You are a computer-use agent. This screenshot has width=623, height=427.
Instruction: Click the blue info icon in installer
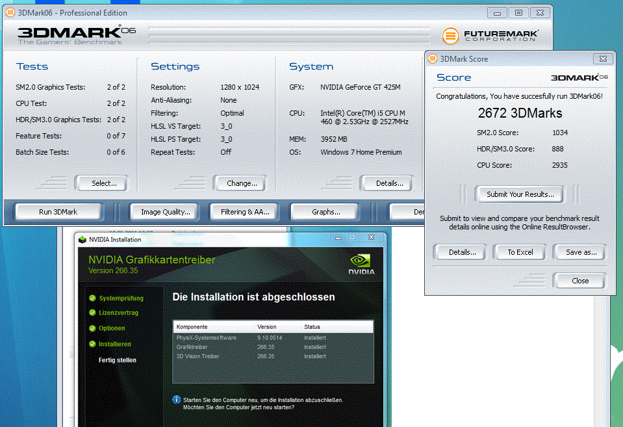pos(177,400)
